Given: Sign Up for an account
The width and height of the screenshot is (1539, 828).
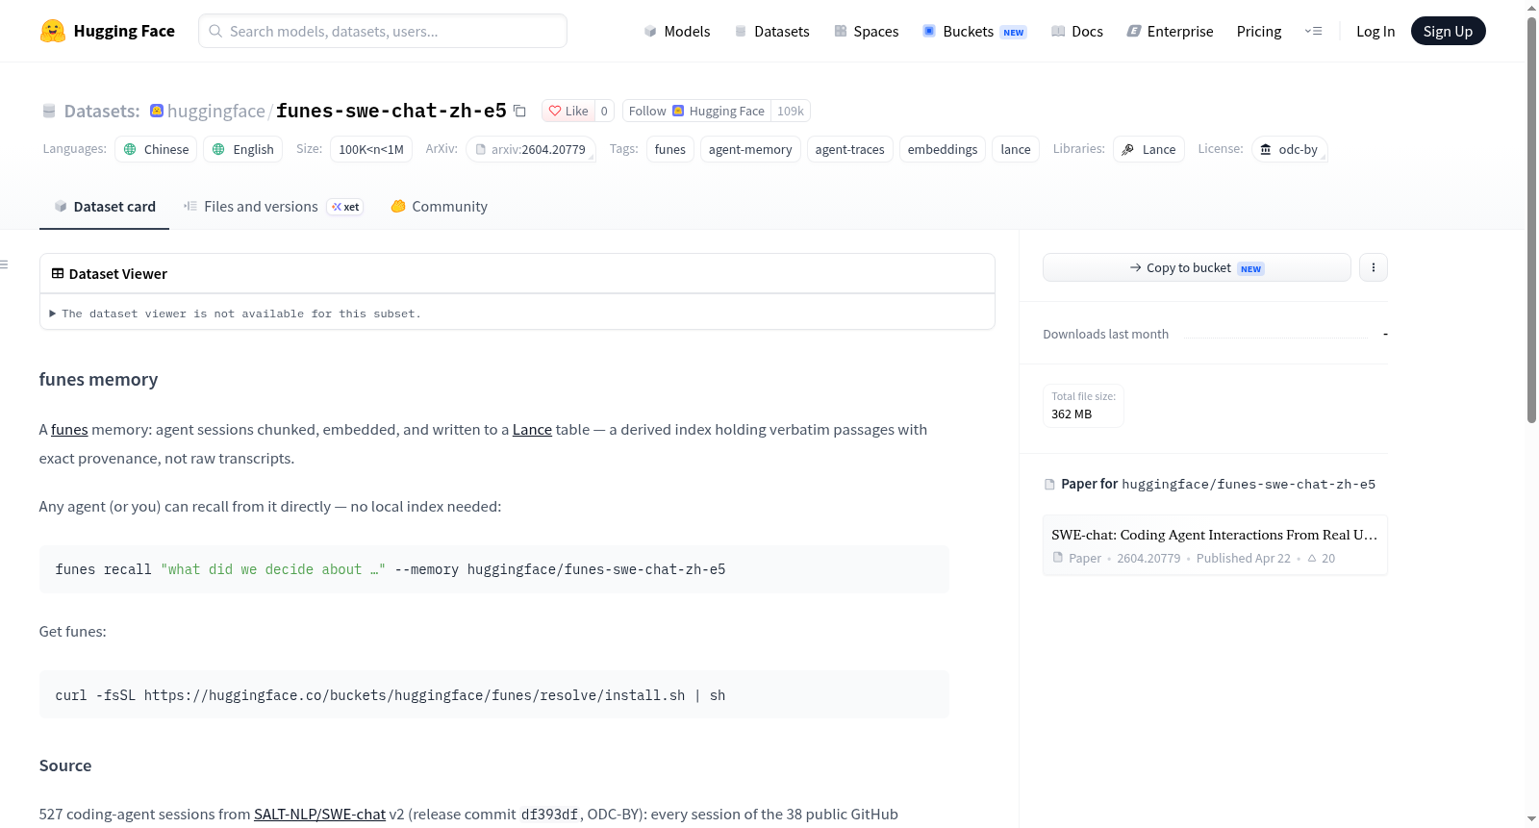Looking at the screenshot, I should click(1448, 31).
